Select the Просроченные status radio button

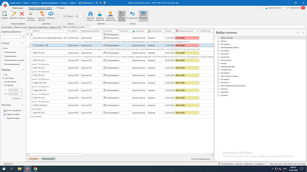[x=3, y=56]
